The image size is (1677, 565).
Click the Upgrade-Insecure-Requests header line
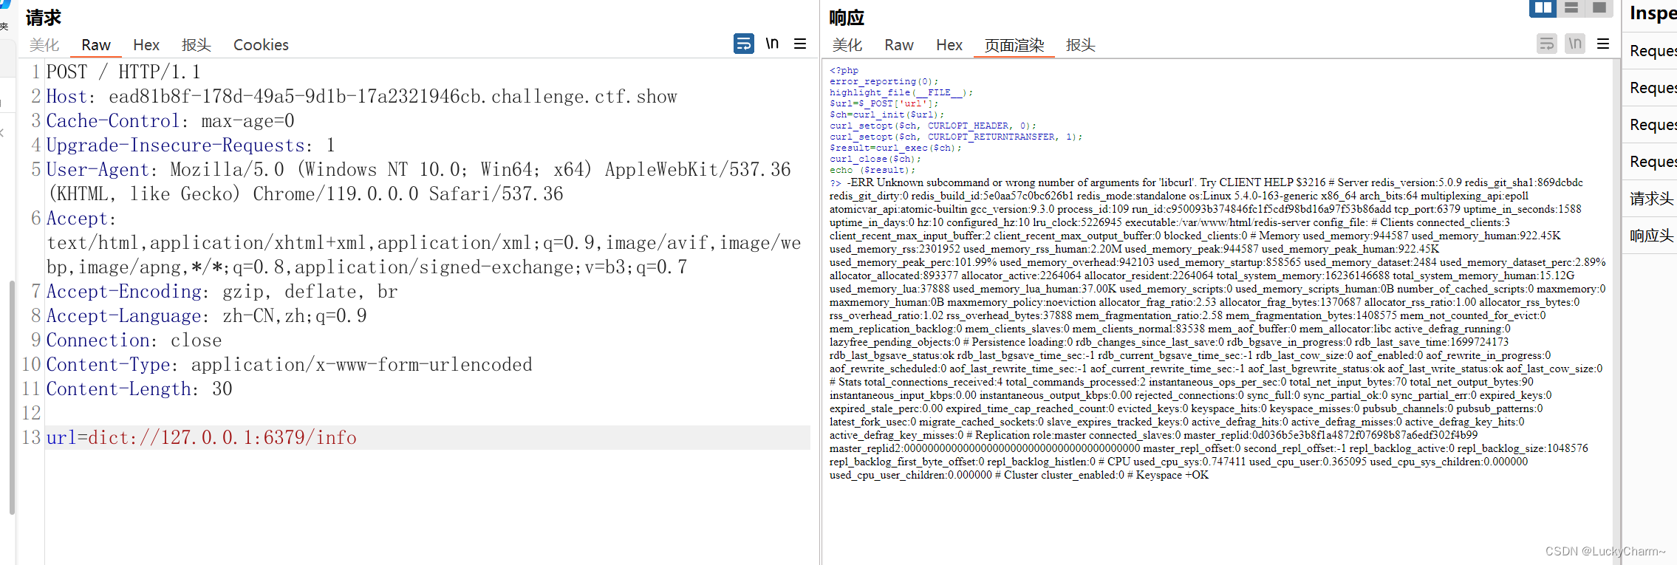coord(191,145)
